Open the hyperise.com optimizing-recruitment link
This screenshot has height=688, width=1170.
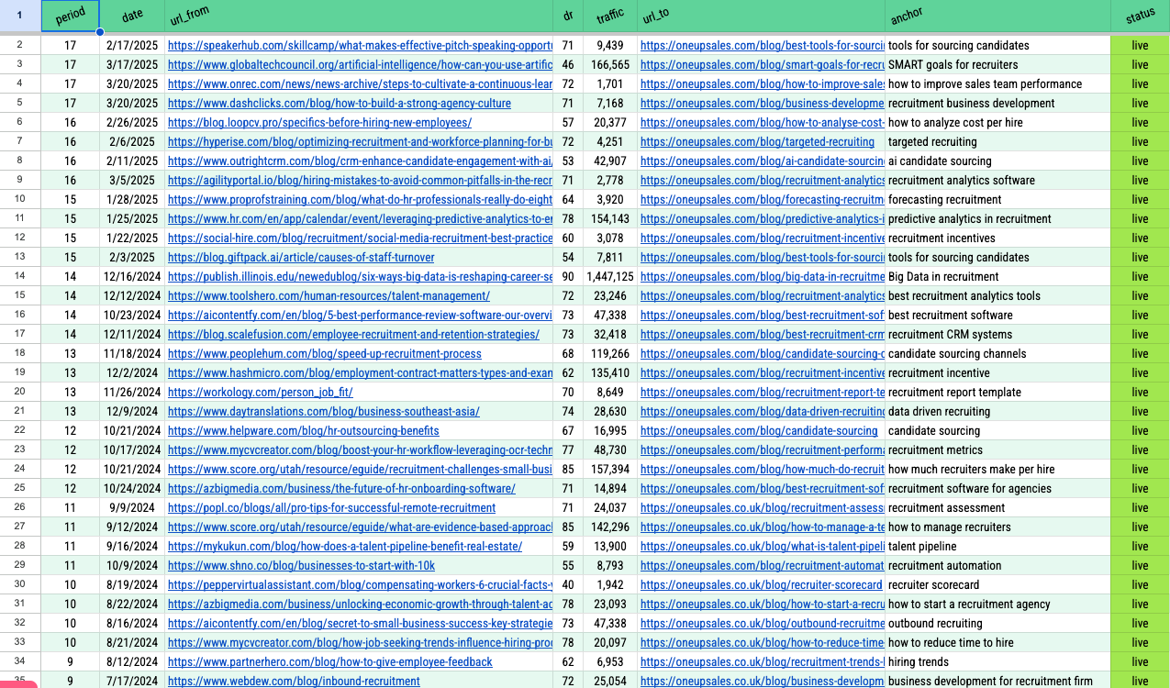(360, 141)
